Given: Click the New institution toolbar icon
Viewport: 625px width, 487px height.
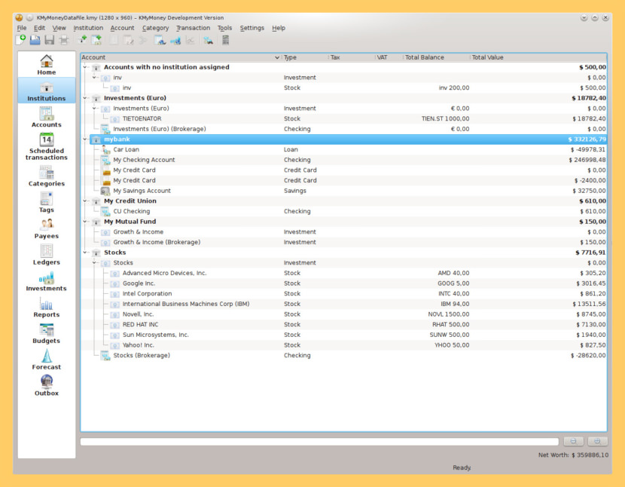Looking at the screenshot, I should [83, 40].
